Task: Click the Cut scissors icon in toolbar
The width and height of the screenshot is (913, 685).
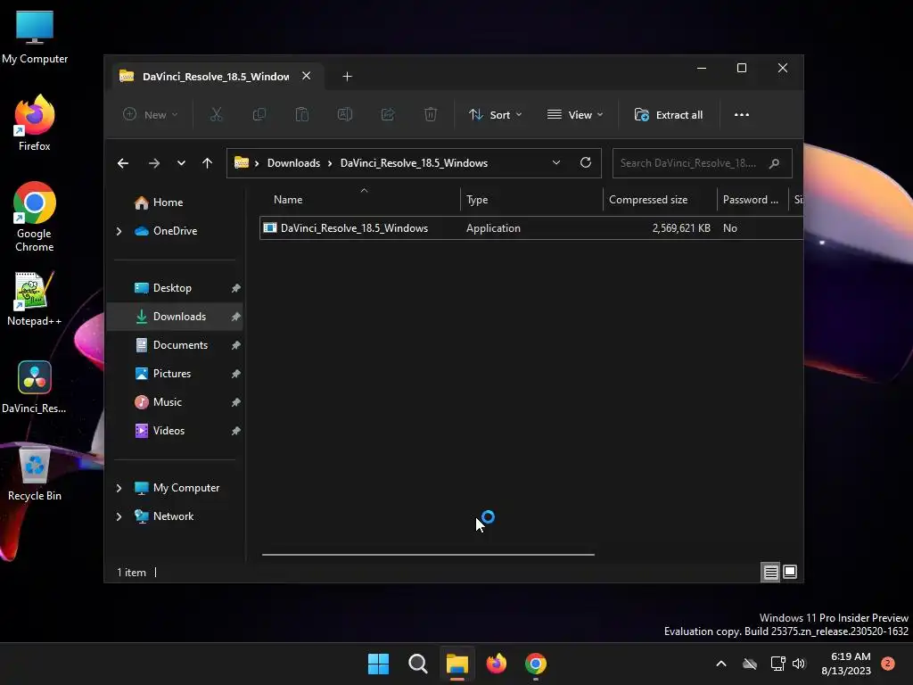Action: coord(216,115)
